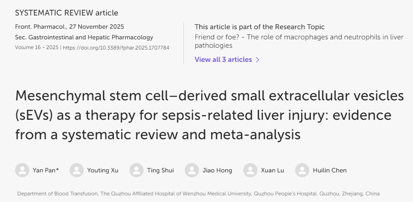Open Jiao Hong author name link
Image resolution: width=413 pixels, height=202 pixels.
(218, 170)
